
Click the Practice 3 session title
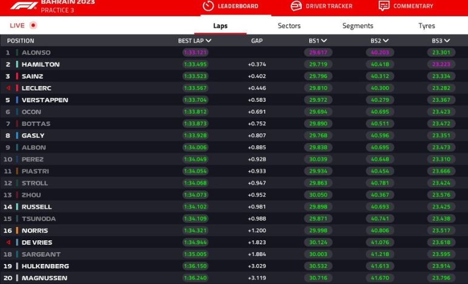58,10
